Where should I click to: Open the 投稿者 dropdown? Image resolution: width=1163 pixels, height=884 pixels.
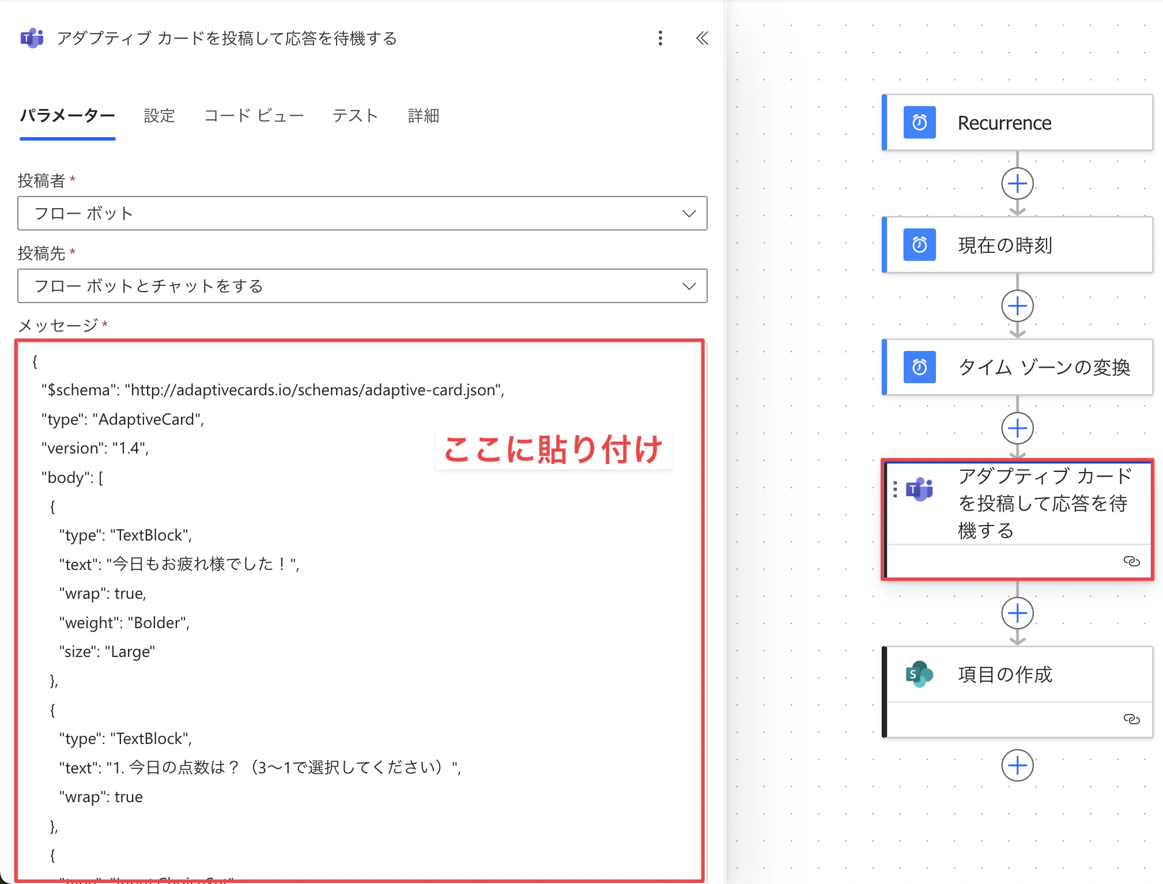click(x=362, y=213)
